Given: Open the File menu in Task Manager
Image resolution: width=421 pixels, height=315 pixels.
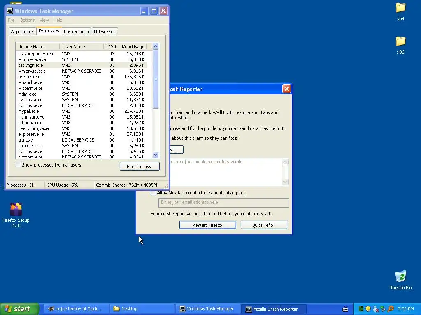Looking at the screenshot, I should [11, 20].
